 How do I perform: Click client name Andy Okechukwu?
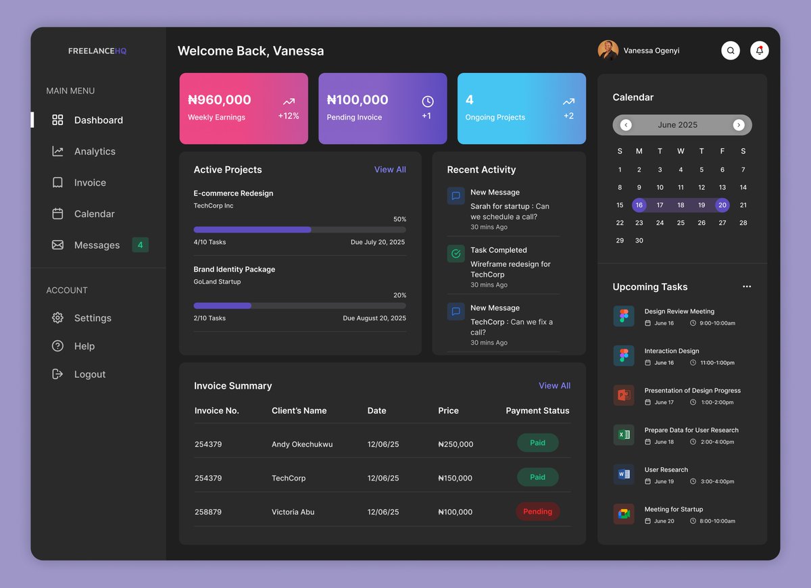(302, 444)
